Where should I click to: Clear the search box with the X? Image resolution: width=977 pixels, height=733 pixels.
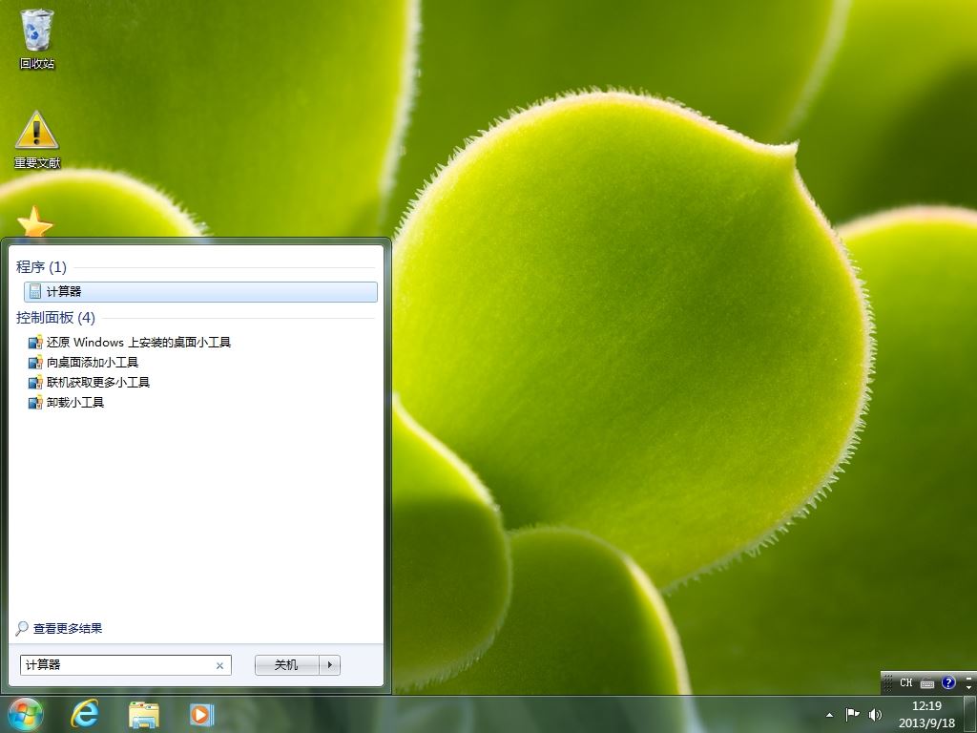click(220, 665)
